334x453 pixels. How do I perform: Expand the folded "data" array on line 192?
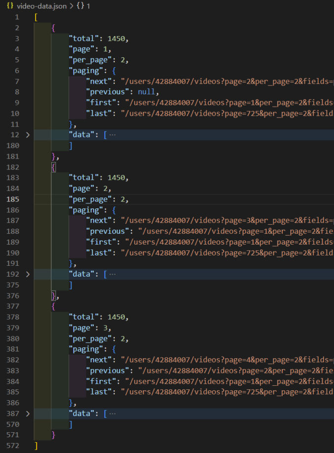(x=28, y=274)
